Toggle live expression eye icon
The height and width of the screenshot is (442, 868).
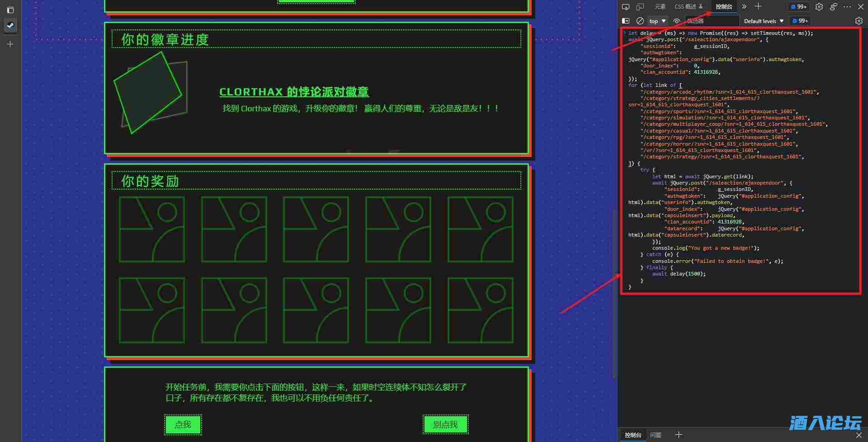point(676,21)
